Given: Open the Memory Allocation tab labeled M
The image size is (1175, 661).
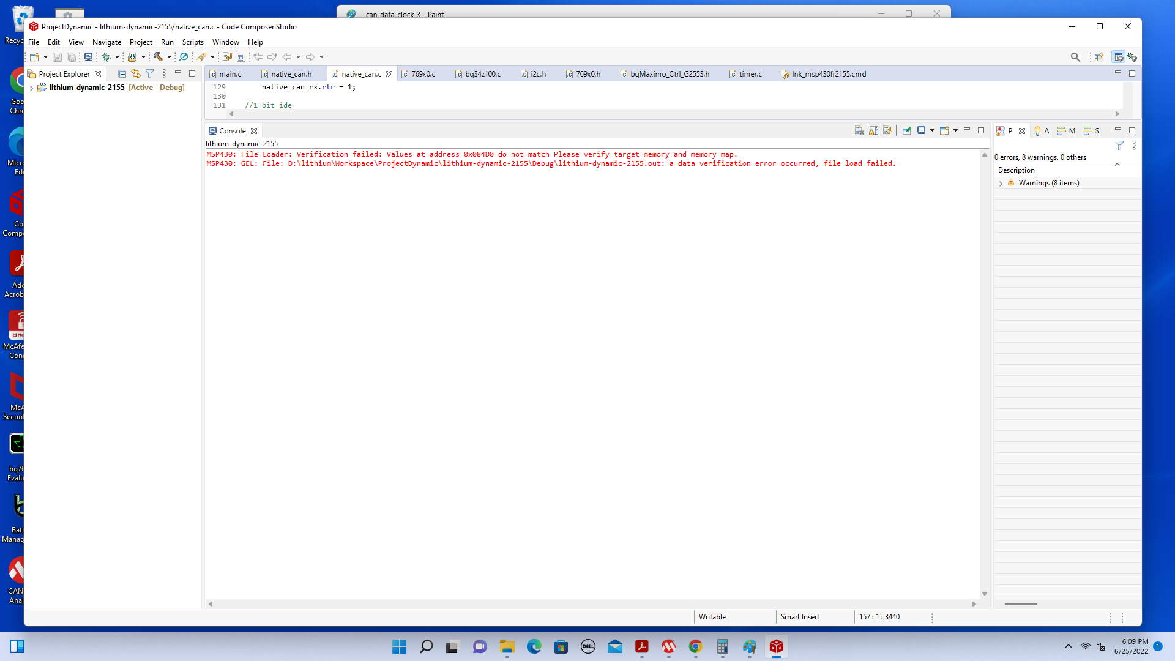Looking at the screenshot, I should click(1067, 131).
